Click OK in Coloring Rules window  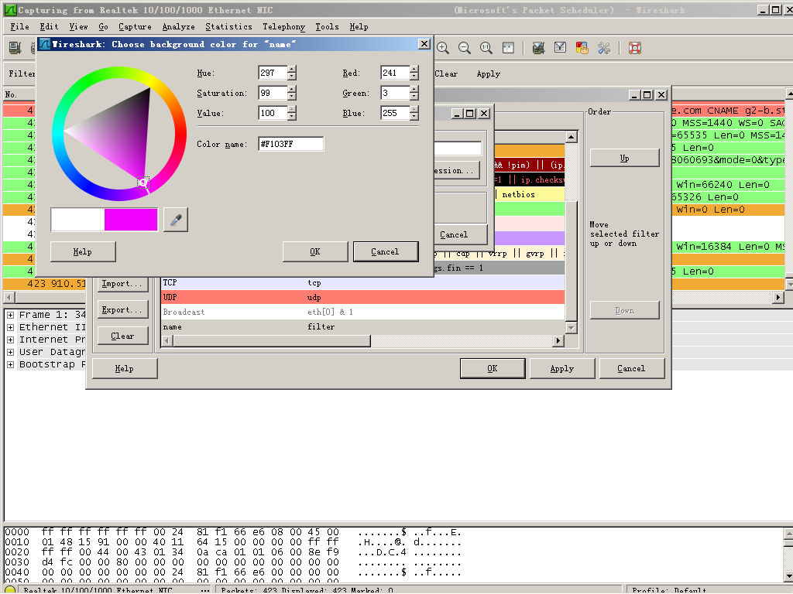pos(493,369)
